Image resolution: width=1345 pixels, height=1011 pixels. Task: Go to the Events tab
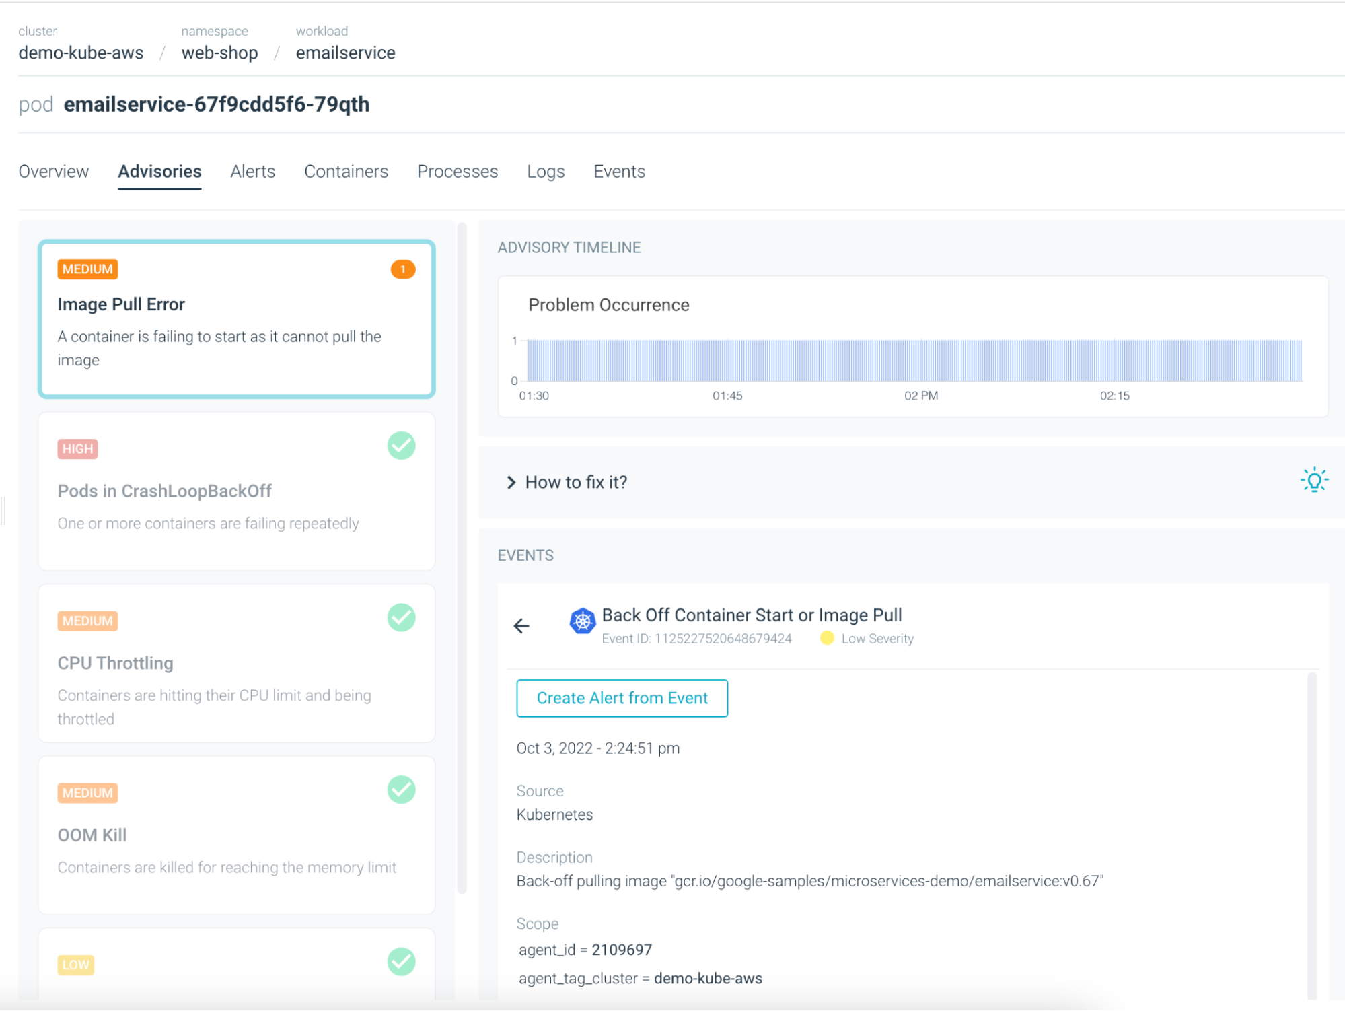tap(619, 172)
